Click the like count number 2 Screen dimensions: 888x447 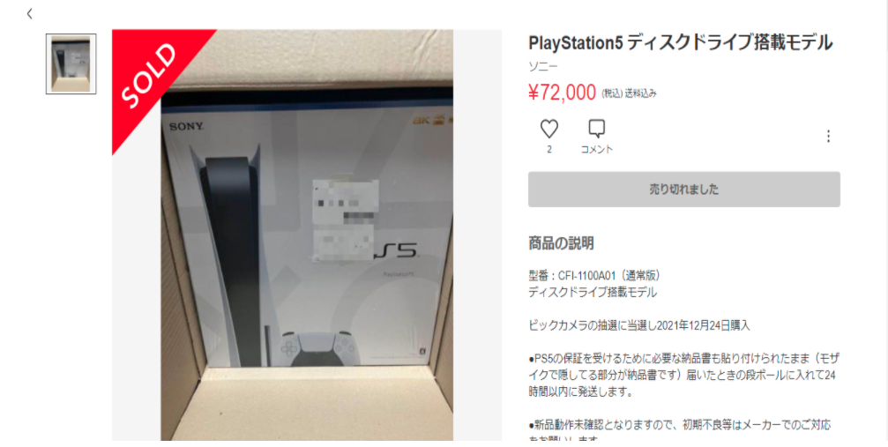coord(548,150)
